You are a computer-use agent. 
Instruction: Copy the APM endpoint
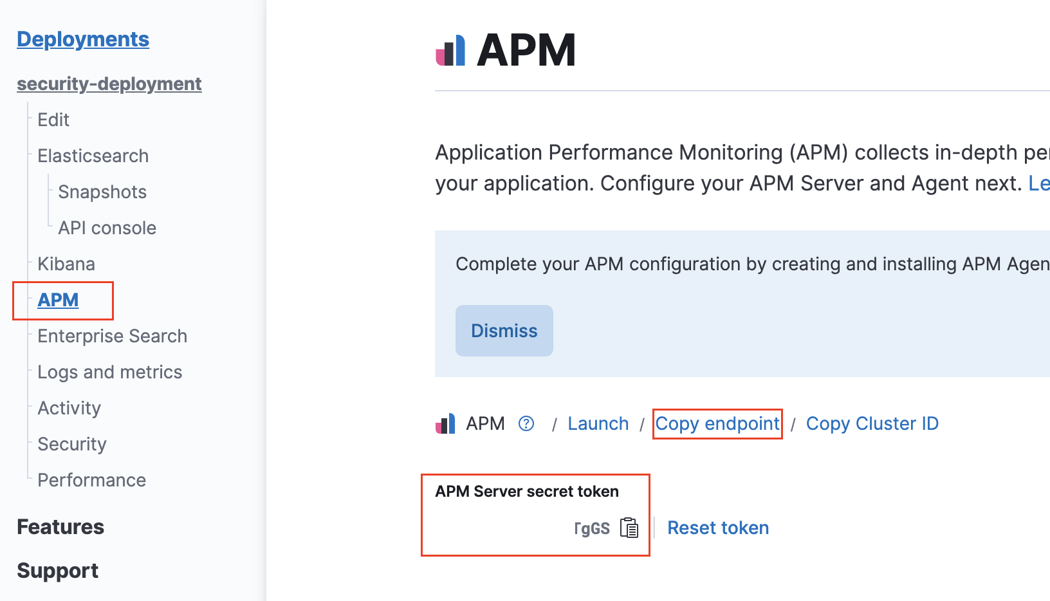point(717,423)
